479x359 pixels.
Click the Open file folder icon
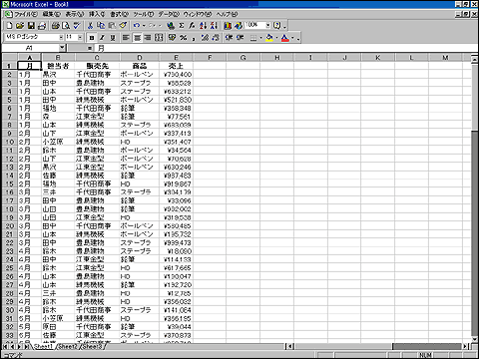tap(20, 26)
